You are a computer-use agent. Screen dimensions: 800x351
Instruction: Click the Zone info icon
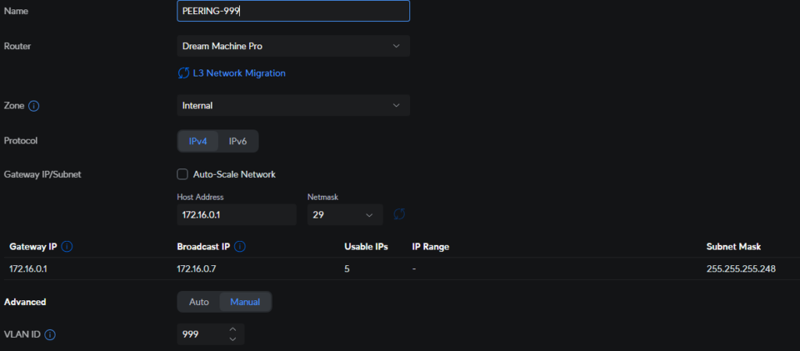tap(34, 105)
